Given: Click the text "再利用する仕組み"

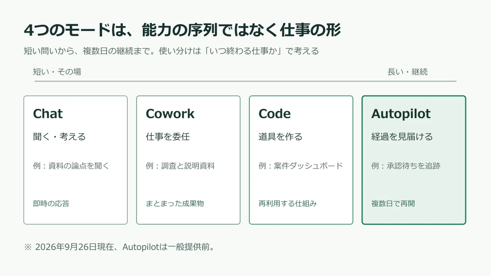Looking at the screenshot, I should click(288, 203).
